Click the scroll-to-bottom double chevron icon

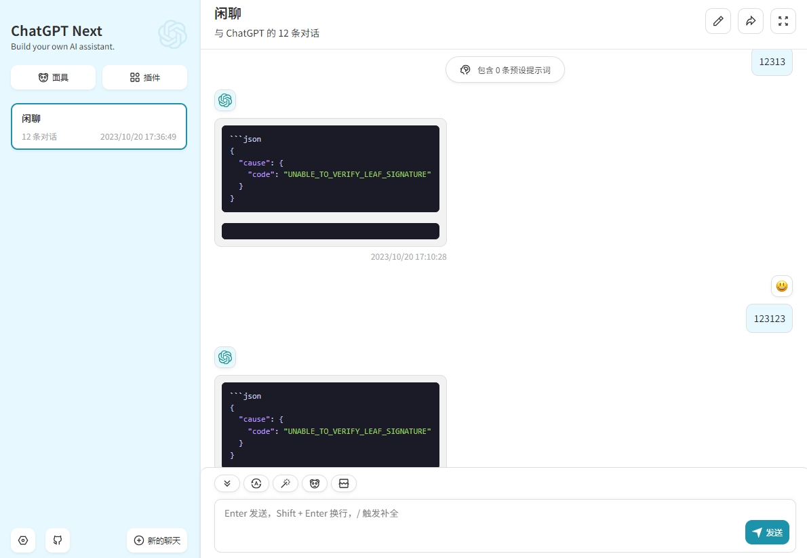tap(227, 483)
